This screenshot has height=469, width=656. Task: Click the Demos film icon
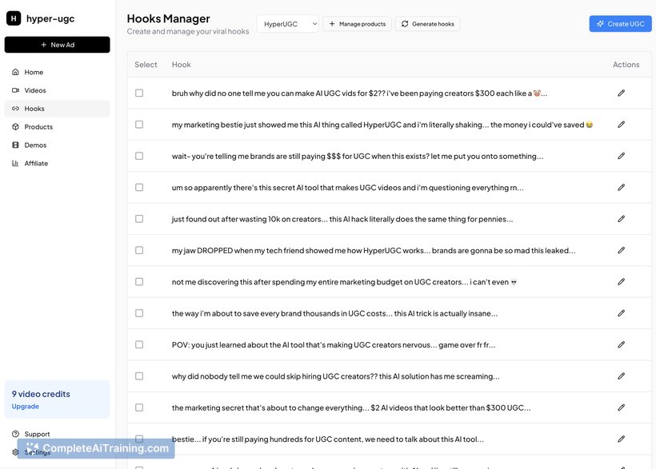(15, 145)
